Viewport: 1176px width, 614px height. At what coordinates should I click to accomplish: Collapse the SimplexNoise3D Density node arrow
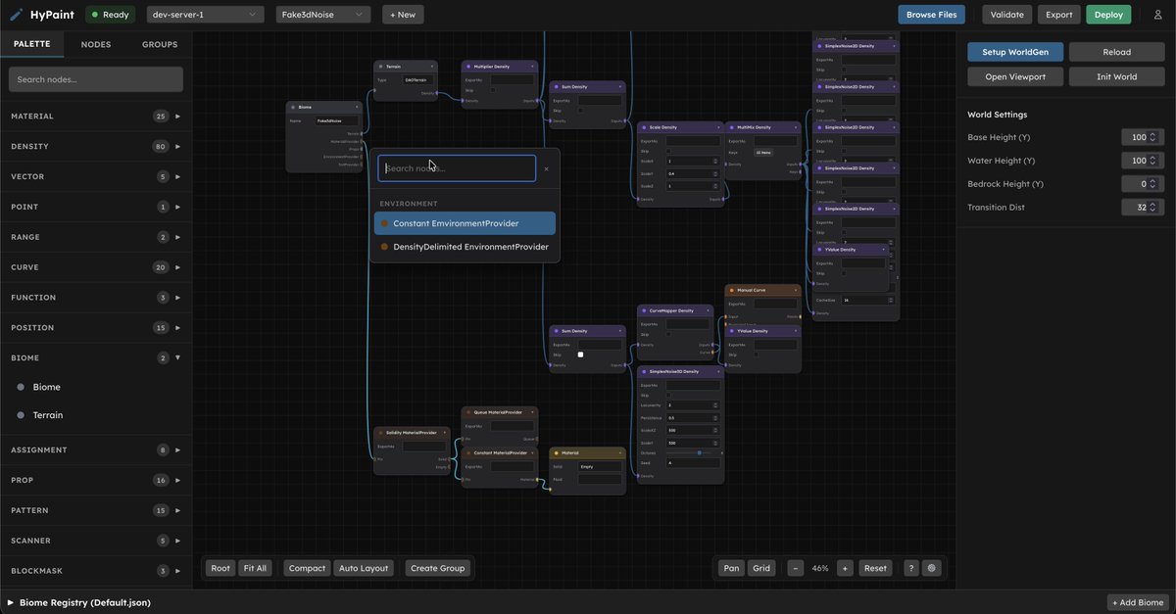(718, 371)
